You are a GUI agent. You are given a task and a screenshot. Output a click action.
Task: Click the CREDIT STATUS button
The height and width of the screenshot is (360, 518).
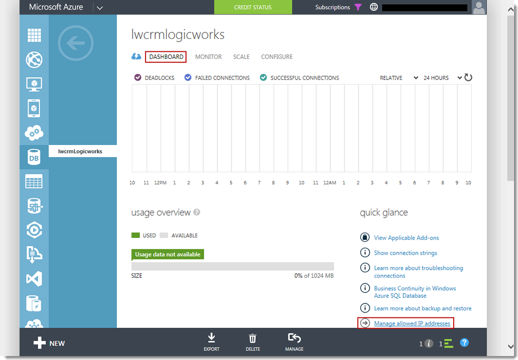(x=253, y=7)
